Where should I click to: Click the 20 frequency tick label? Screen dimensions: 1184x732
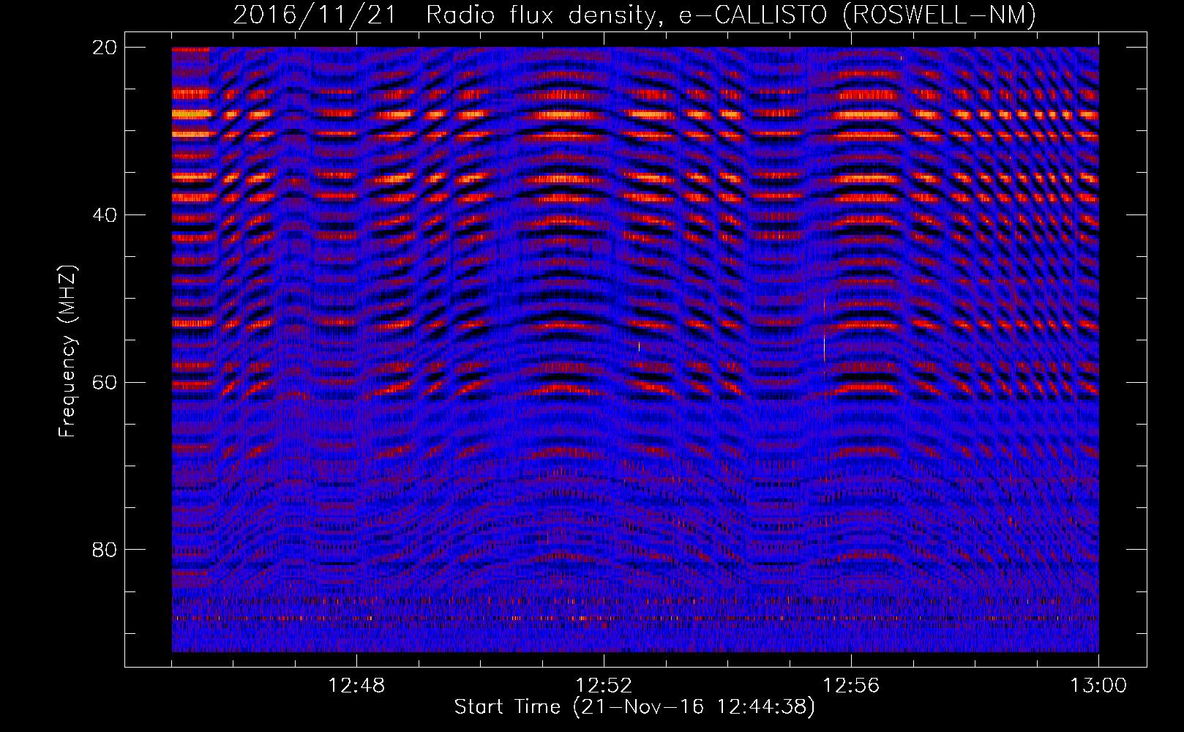click(x=105, y=47)
